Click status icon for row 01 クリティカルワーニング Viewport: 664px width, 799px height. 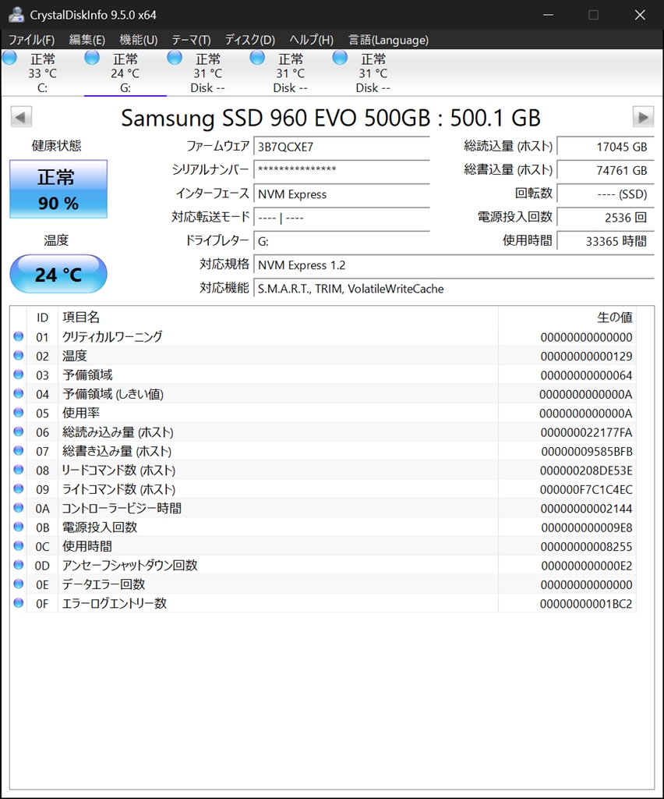pos(19,336)
